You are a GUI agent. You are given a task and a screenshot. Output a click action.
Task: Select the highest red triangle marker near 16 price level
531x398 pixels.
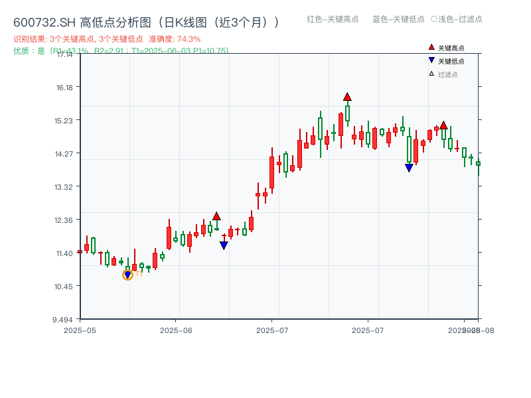point(348,96)
